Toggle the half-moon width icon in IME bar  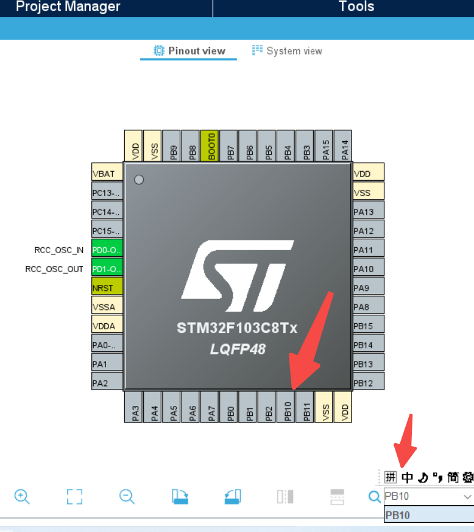pos(423,477)
